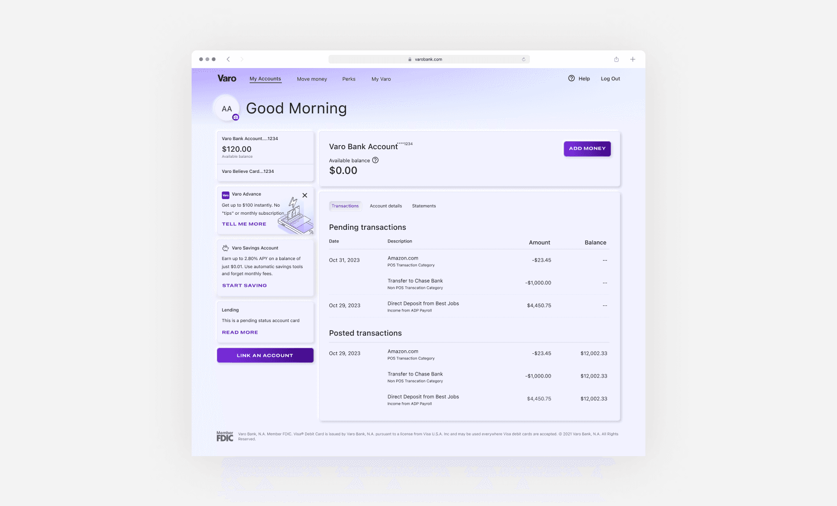Click pending Direct Deposit from Best Jobs
The width and height of the screenshot is (837, 506).
pyautogui.click(x=423, y=303)
